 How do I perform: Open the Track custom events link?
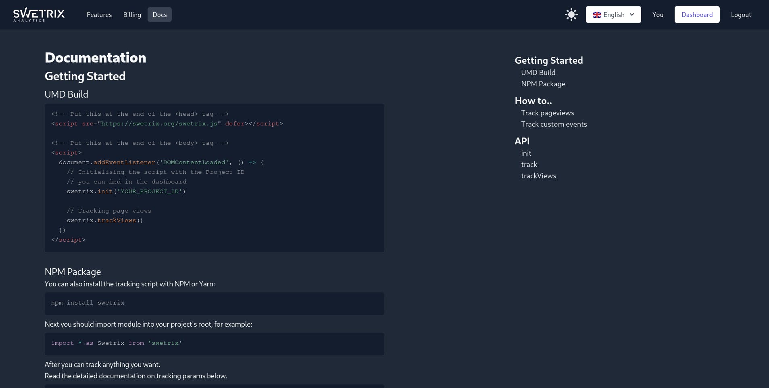click(x=554, y=124)
